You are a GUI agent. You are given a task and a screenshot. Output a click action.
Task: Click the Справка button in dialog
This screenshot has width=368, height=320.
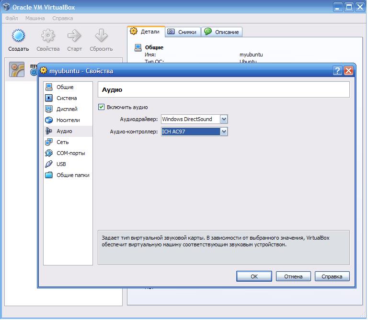332,276
